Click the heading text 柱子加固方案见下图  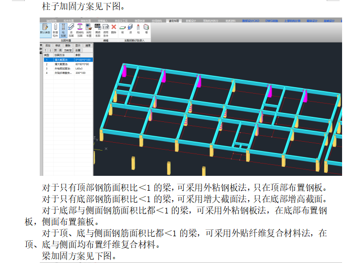click(83, 6)
